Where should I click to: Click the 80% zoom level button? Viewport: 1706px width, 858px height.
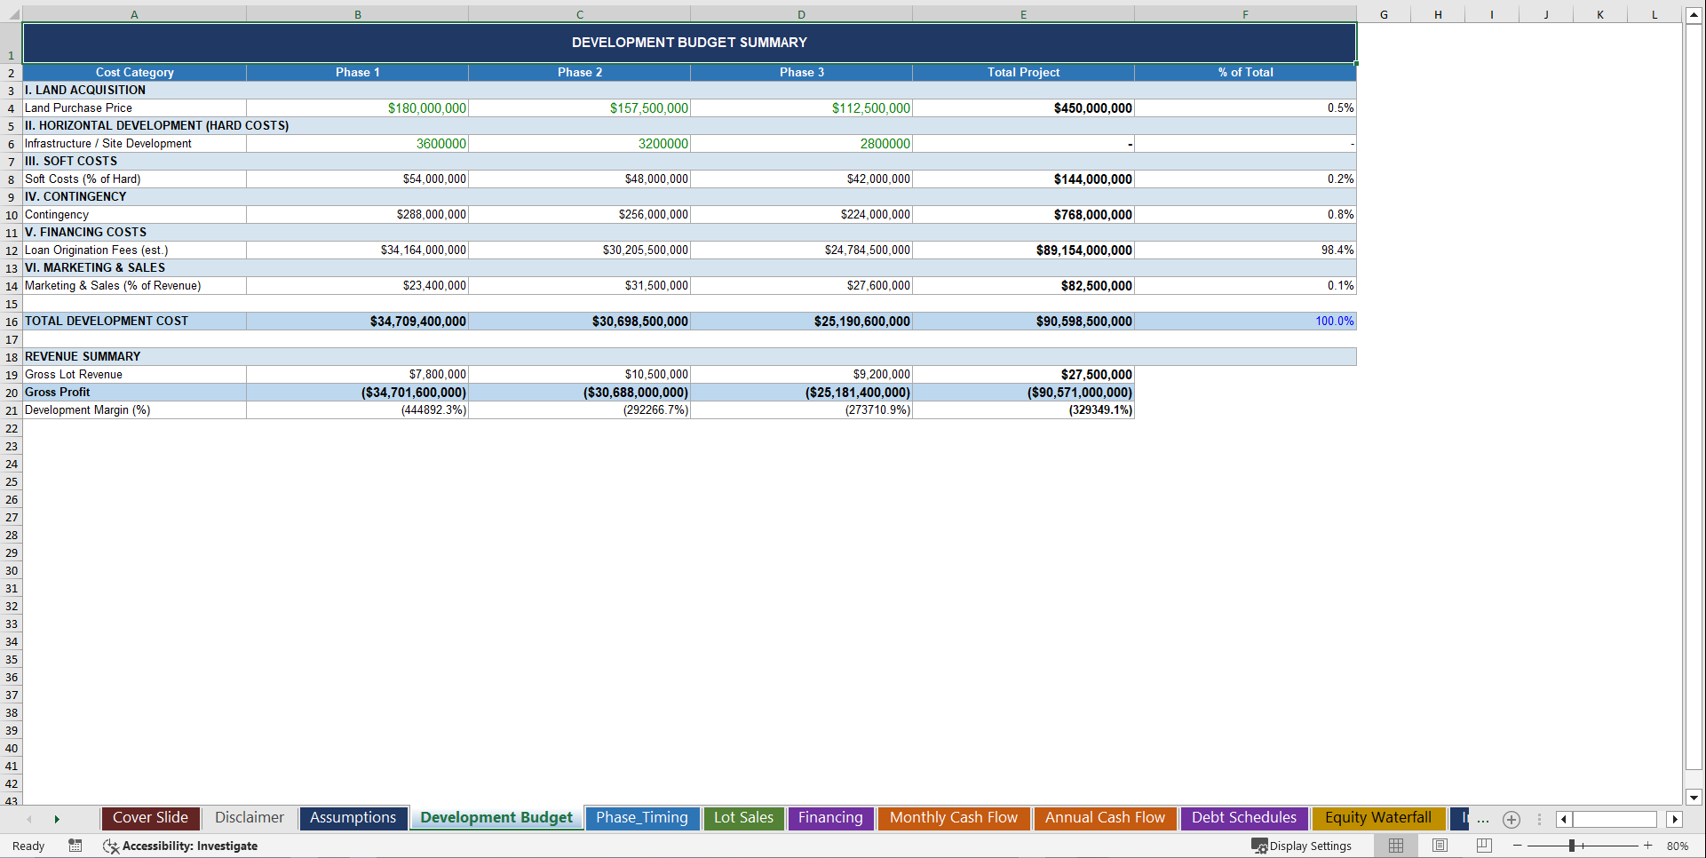(1678, 846)
